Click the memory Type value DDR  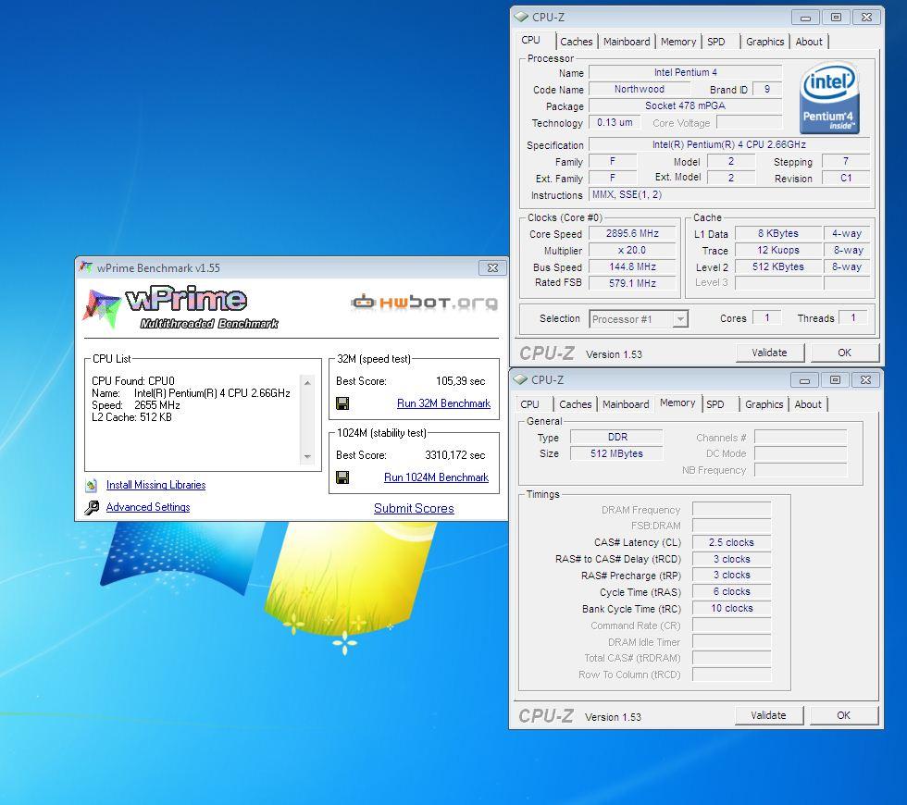[616, 437]
